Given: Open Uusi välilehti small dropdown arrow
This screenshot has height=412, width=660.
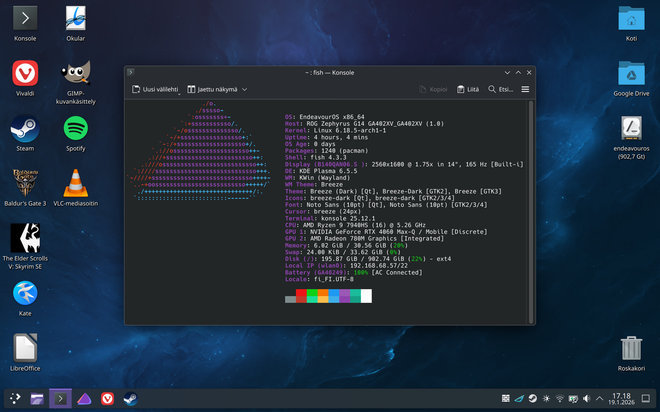Looking at the screenshot, I should tap(179, 94).
